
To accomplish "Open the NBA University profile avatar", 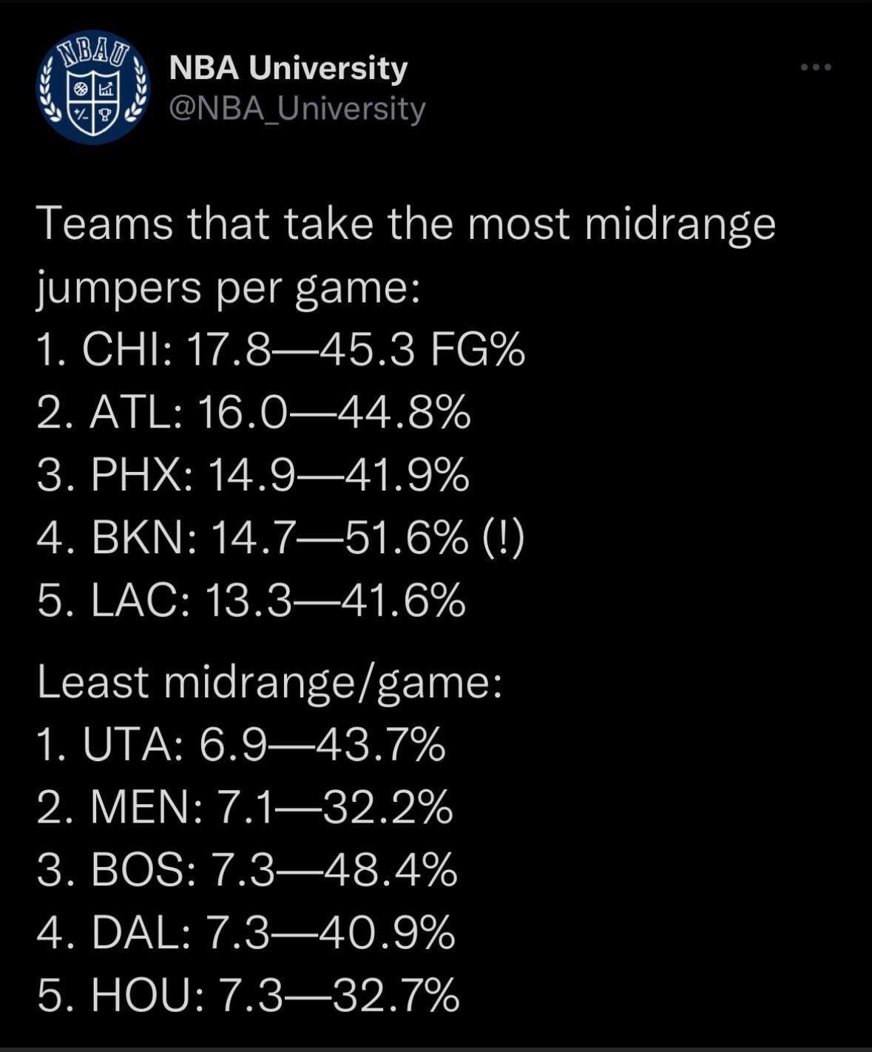I will click(93, 87).
